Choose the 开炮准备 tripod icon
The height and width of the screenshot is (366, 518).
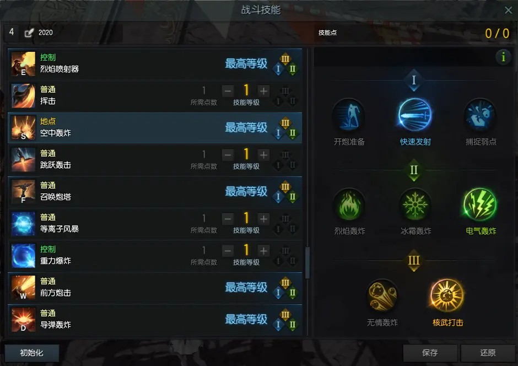349,115
